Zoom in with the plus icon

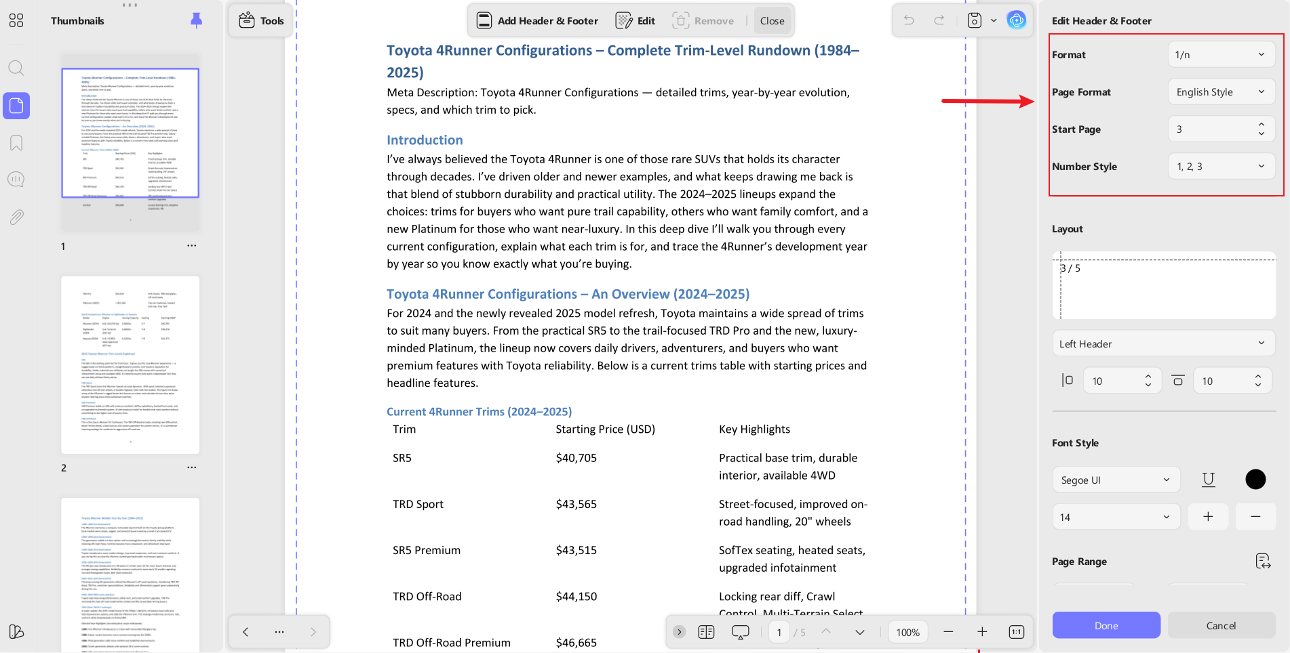coord(982,632)
